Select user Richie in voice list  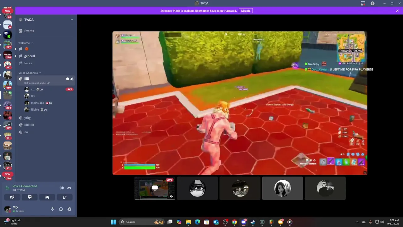49,110
